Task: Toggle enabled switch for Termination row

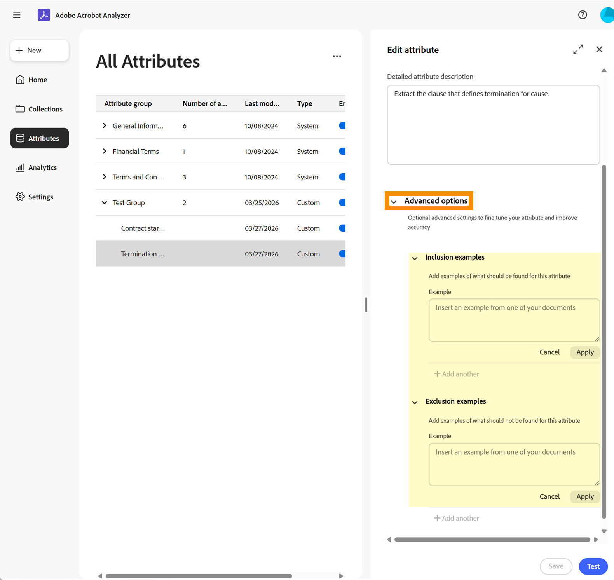Action: point(342,254)
